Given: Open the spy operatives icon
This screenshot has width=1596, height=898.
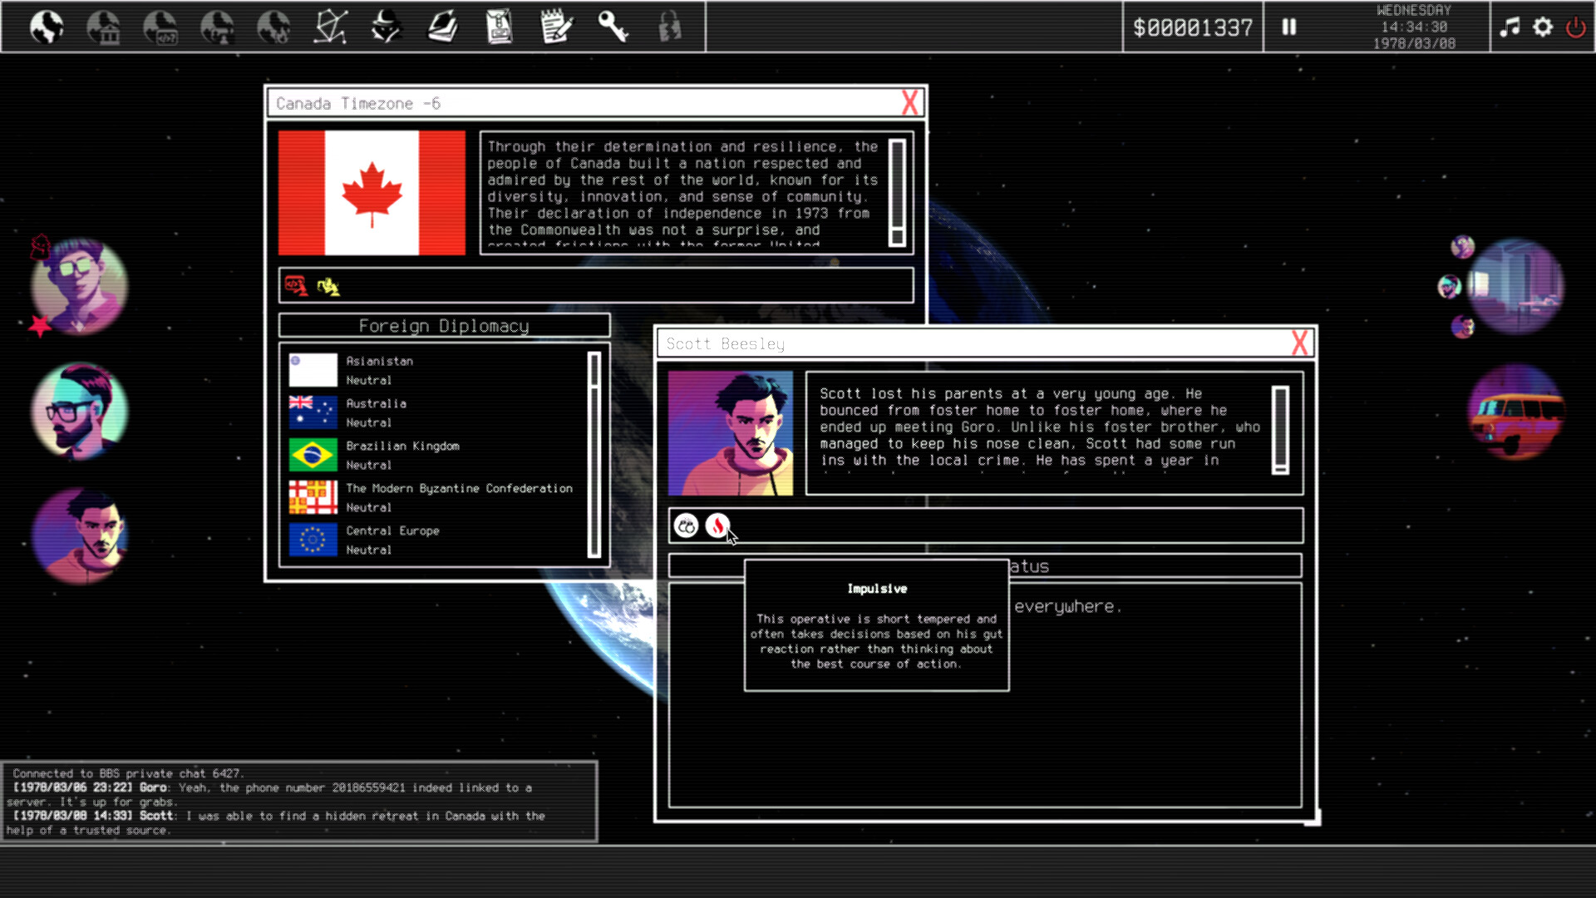Looking at the screenshot, I should click(x=387, y=27).
